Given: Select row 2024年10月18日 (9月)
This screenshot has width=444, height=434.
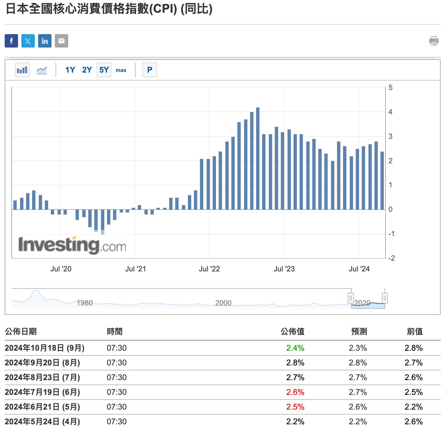Looking at the screenshot, I should coord(223,348).
